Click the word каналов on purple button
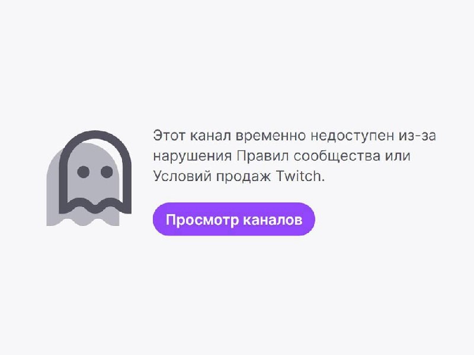This screenshot has height=355, width=474. click(273, 220)
